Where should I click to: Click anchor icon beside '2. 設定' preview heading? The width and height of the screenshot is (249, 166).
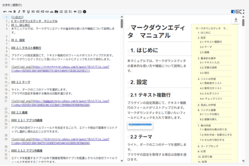[x=129, y=83]
